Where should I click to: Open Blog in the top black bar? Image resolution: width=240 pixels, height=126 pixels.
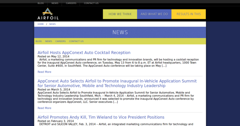point(41,3)
